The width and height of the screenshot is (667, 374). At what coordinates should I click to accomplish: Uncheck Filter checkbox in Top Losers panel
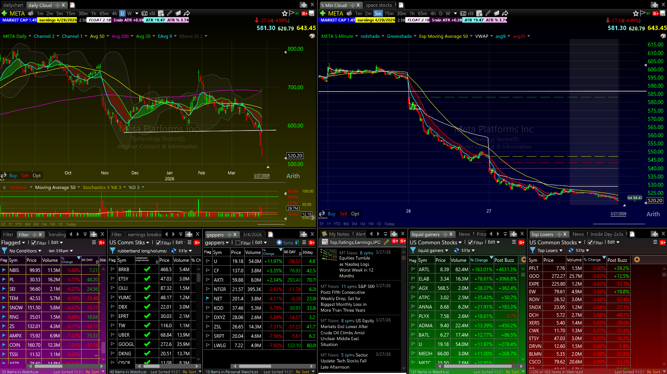[590, 242]
